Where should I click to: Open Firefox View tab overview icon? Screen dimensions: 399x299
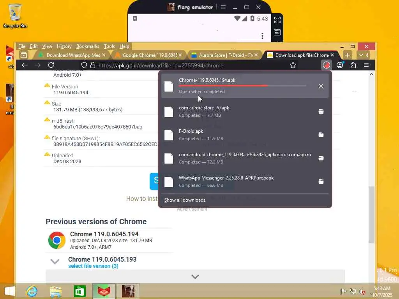[x=24, y=55]
